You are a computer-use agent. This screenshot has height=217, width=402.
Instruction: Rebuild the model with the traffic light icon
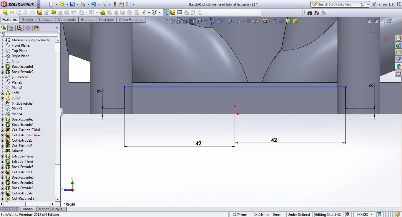pyautogui.click(x=115, y=4)
